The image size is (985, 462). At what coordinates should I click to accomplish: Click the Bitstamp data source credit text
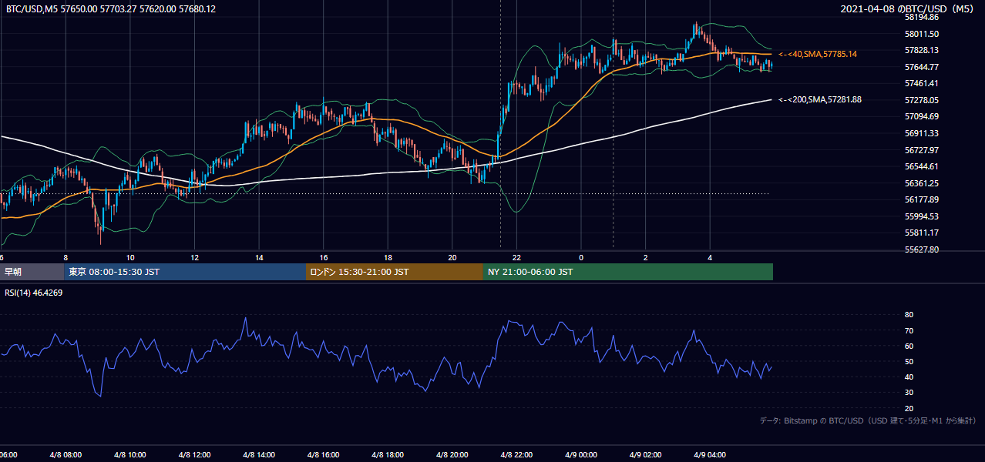(868, 420)
